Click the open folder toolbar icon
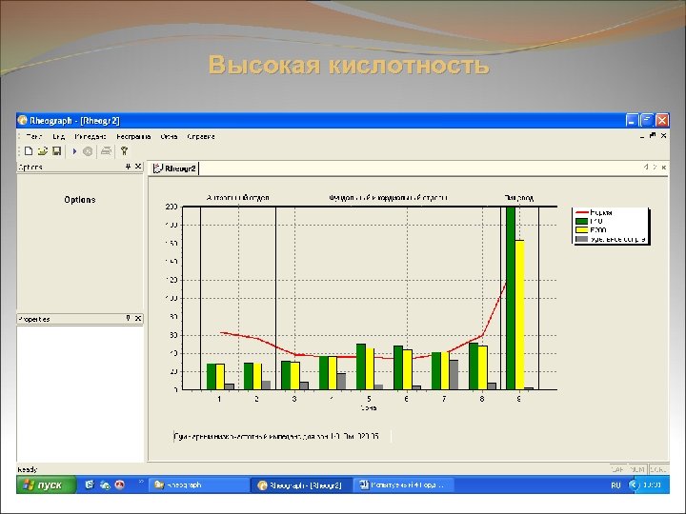Screen dimensions: 686x514 (43, 151)
